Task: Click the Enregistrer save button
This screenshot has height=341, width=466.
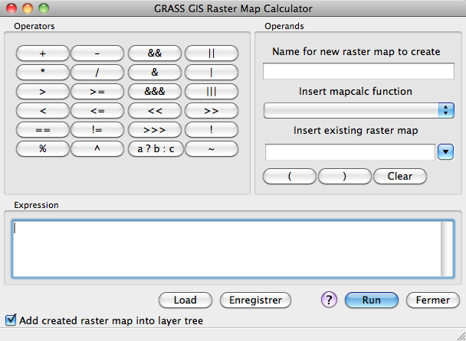Action: point(255,300)
